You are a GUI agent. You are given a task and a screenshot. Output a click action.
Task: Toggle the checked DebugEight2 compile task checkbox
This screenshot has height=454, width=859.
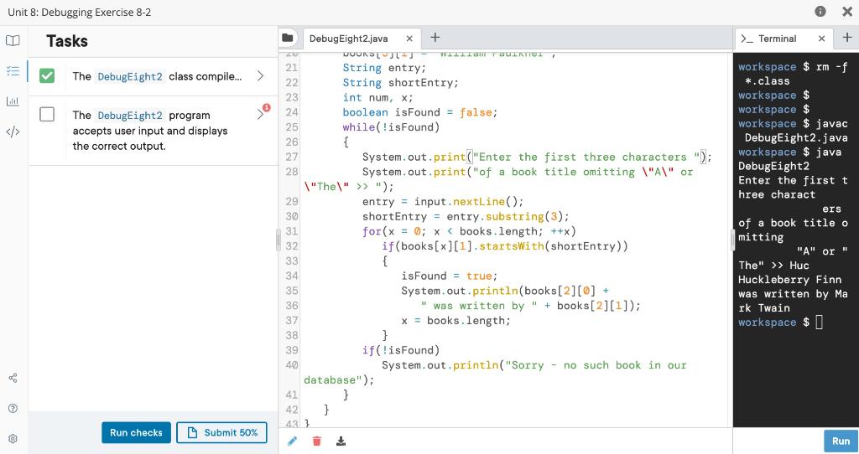[49, 76]
